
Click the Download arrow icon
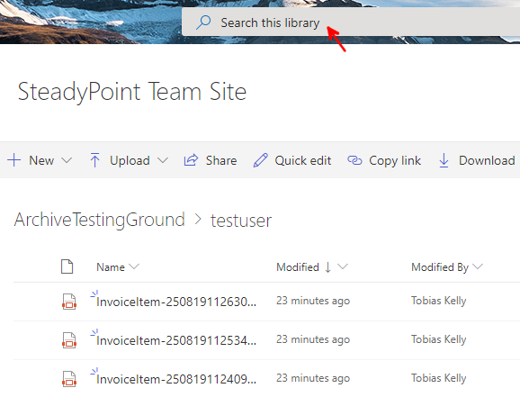(x=444, y=160)
